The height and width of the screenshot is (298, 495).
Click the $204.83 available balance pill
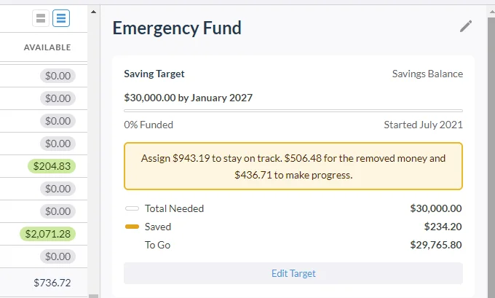[x=52, y=166]
